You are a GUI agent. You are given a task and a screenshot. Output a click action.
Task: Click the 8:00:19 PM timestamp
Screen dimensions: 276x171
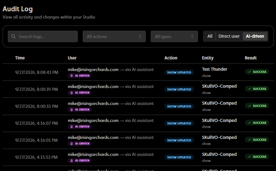(37, 89)
